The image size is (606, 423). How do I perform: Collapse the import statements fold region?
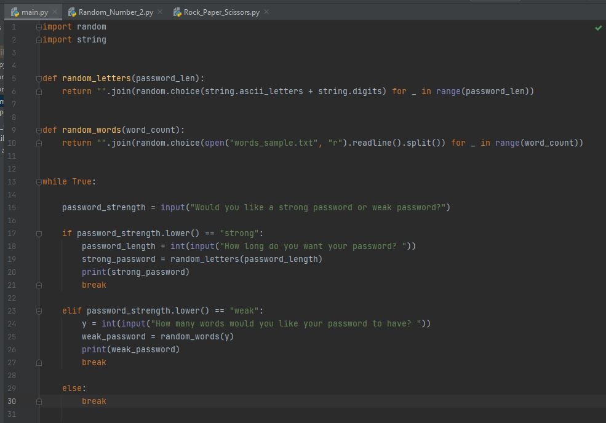coord(39,26)
